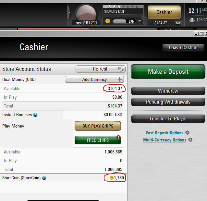Expand the StarsCoin progress dropdown arrow

click(x=140, y=21)
